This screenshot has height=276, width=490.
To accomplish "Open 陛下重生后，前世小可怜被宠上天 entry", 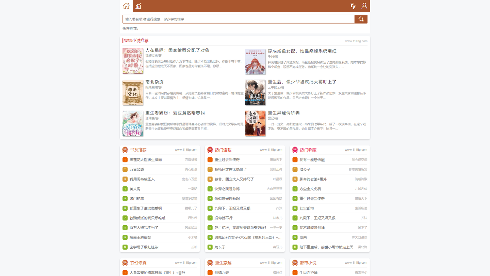I will point(326,247).
